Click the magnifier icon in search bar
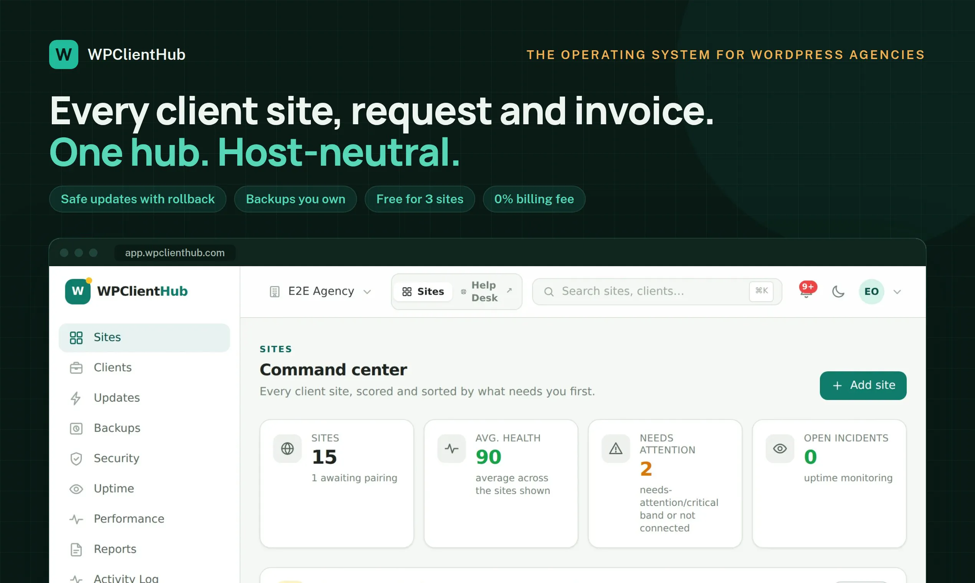Screen dimensions: 975x583 [549, 291]
